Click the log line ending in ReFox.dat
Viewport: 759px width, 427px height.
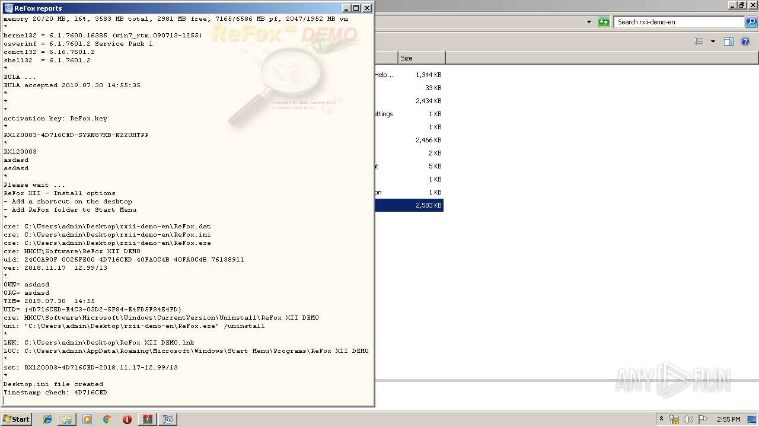107,227
